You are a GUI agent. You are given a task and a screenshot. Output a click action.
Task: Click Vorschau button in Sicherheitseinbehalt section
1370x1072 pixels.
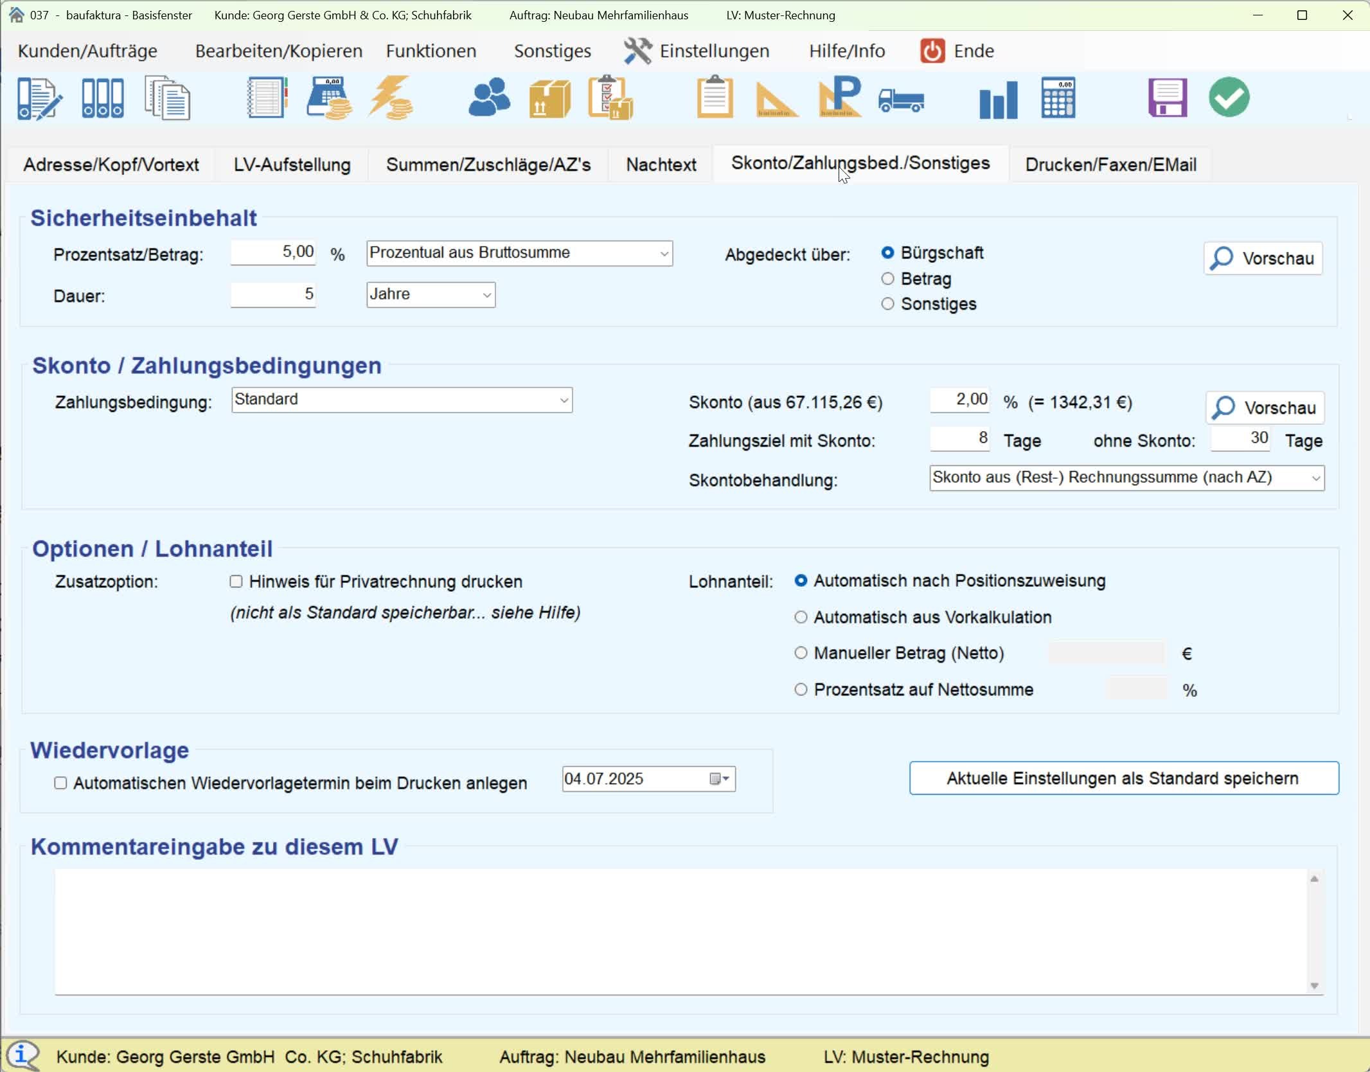point(1263,258)
